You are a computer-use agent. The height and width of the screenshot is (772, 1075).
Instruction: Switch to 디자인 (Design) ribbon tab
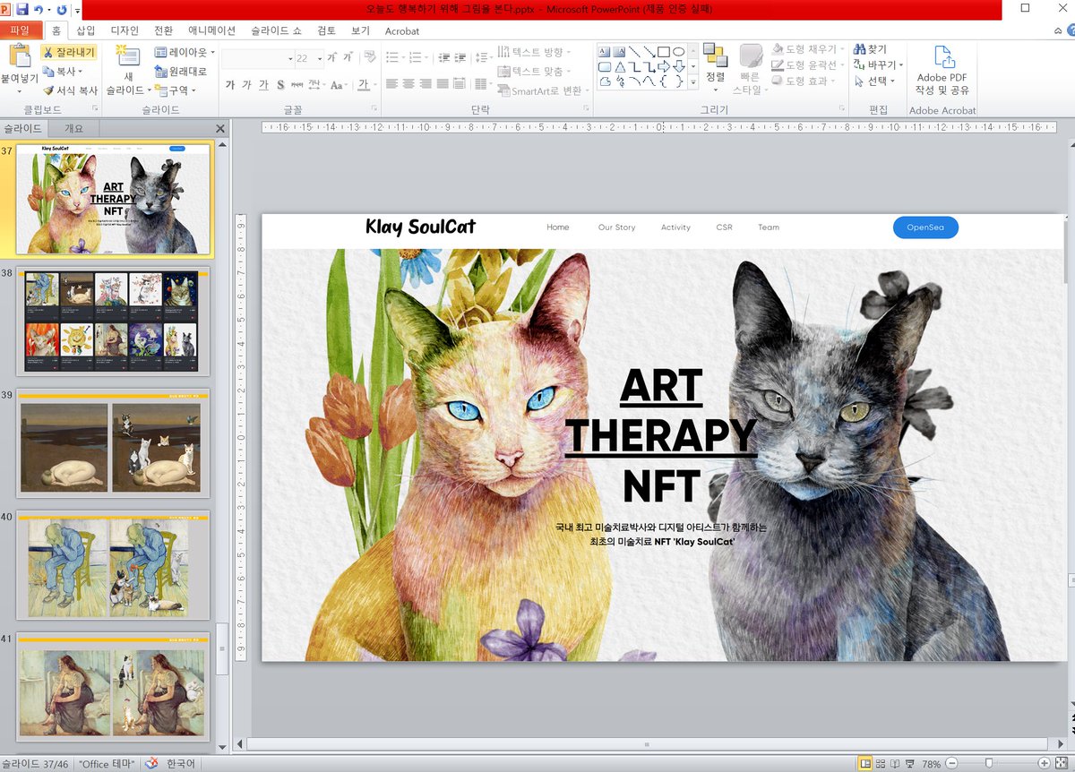click(x=125, y=30)
